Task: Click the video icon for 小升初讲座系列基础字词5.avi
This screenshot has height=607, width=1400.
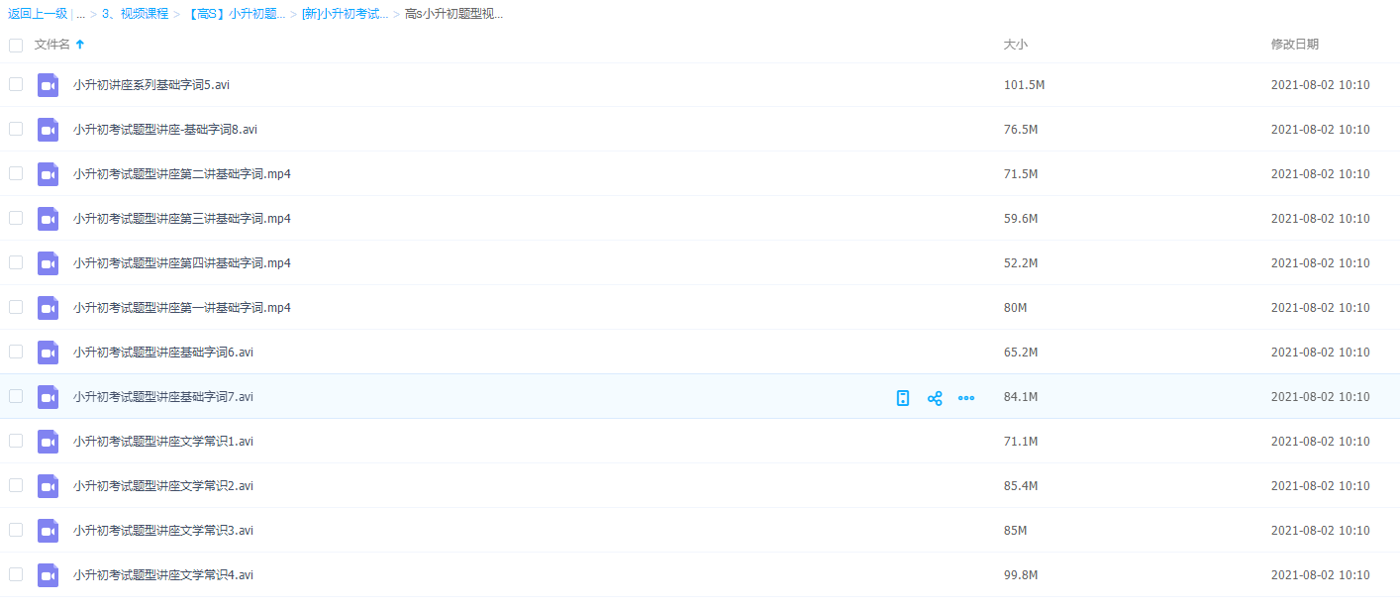Action: coord(49,85)
